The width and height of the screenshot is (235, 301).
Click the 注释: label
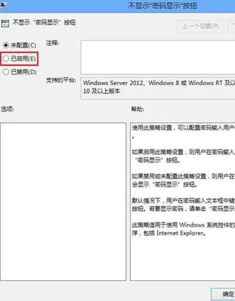pos(52,43)
